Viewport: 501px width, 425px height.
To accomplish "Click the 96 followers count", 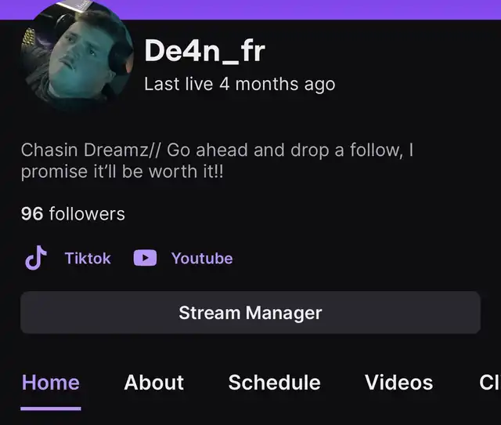I will [73, 214].
